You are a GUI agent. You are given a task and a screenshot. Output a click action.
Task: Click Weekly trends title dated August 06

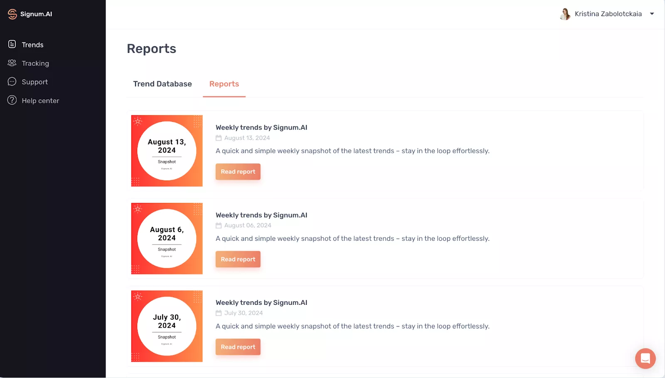click(x=261, y=215)
